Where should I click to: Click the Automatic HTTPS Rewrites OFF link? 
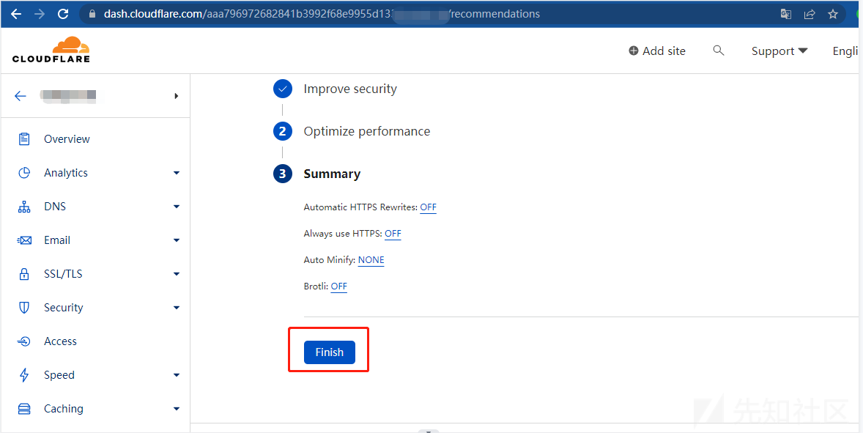(428, 207)
